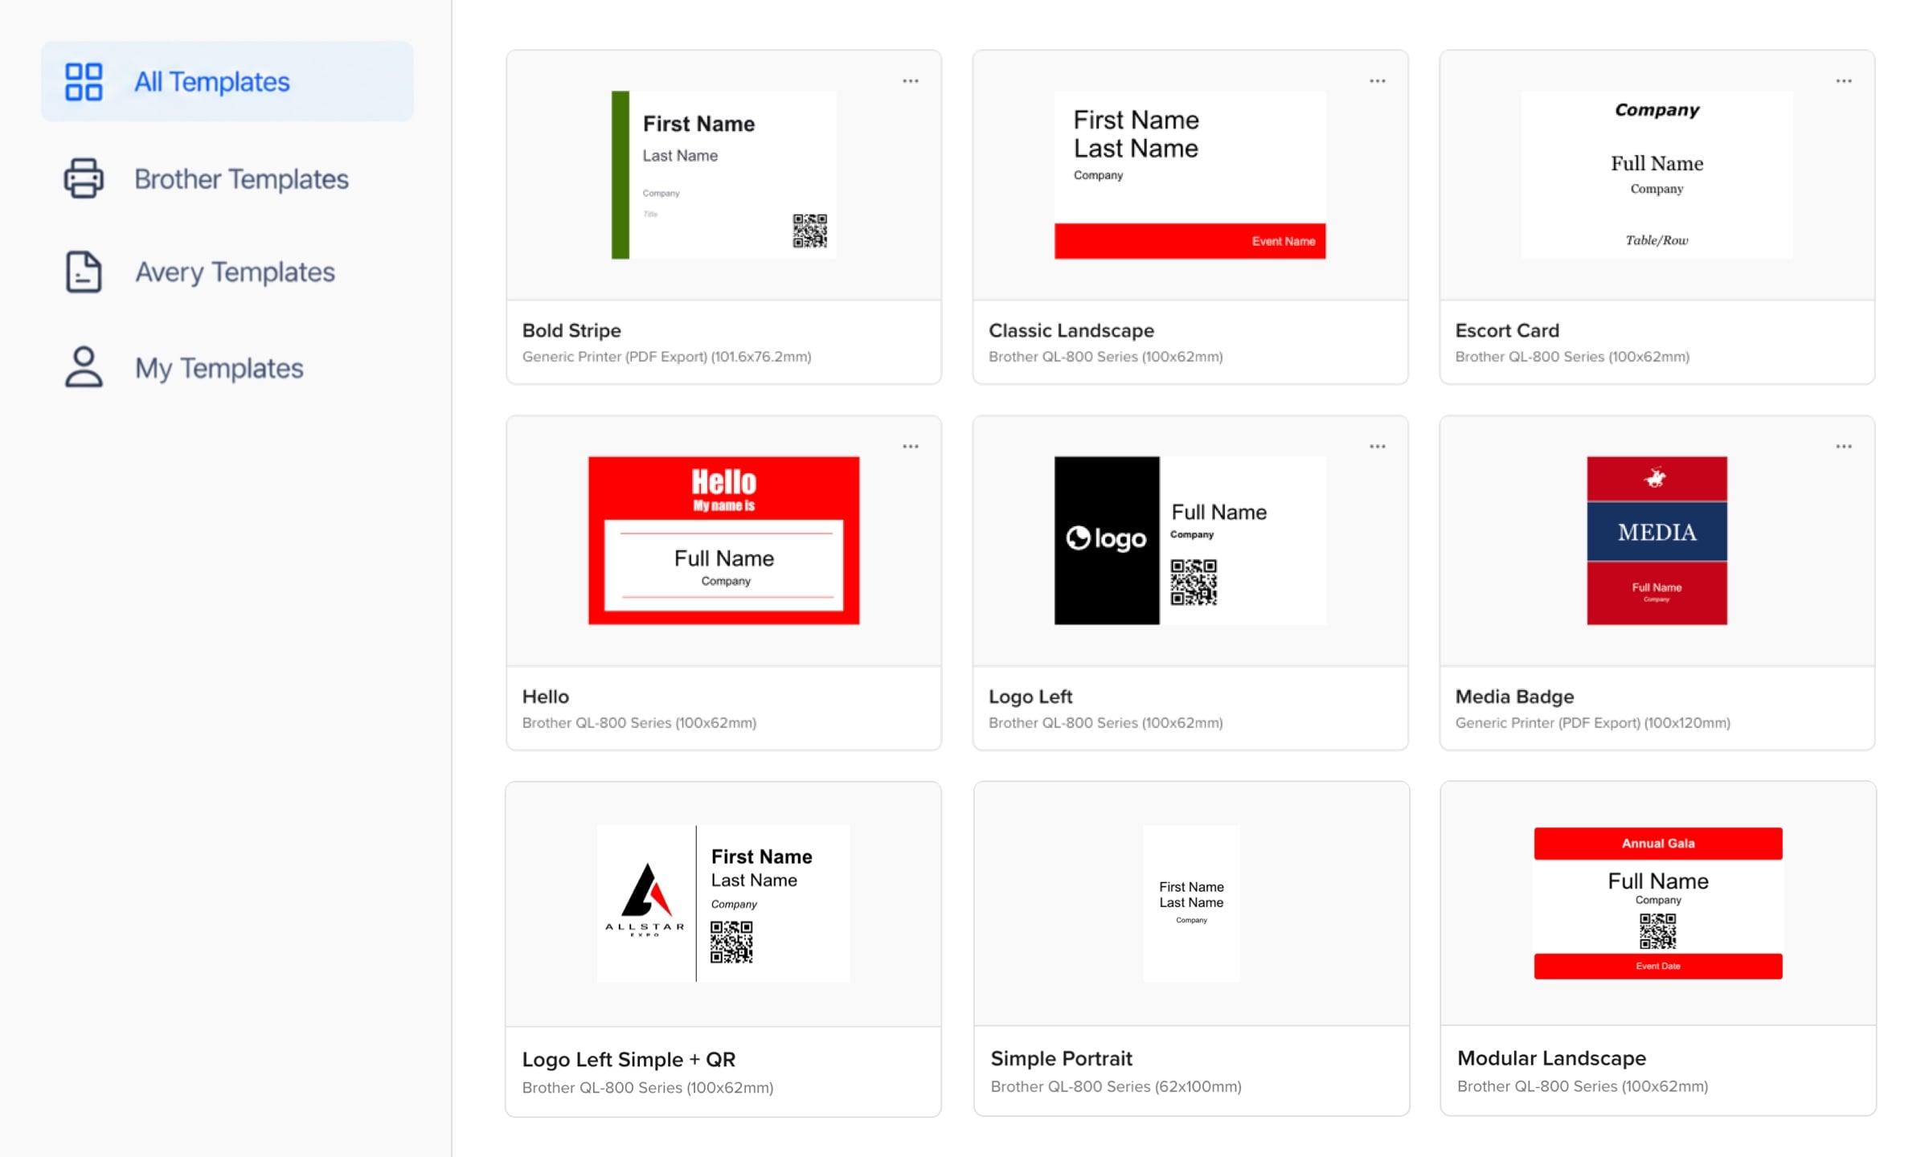Select the Media Badge template preview
The width and height of the screenshot is (1929, 1157).
[1657, 540]
